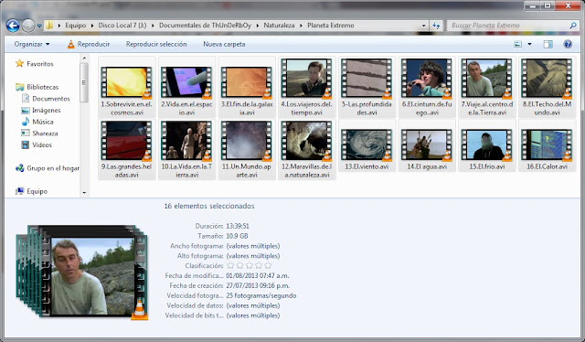Click the folder icon in address bar
Image resolution: width=585 pixels, height=342 pixels.
tap(49, 26)
